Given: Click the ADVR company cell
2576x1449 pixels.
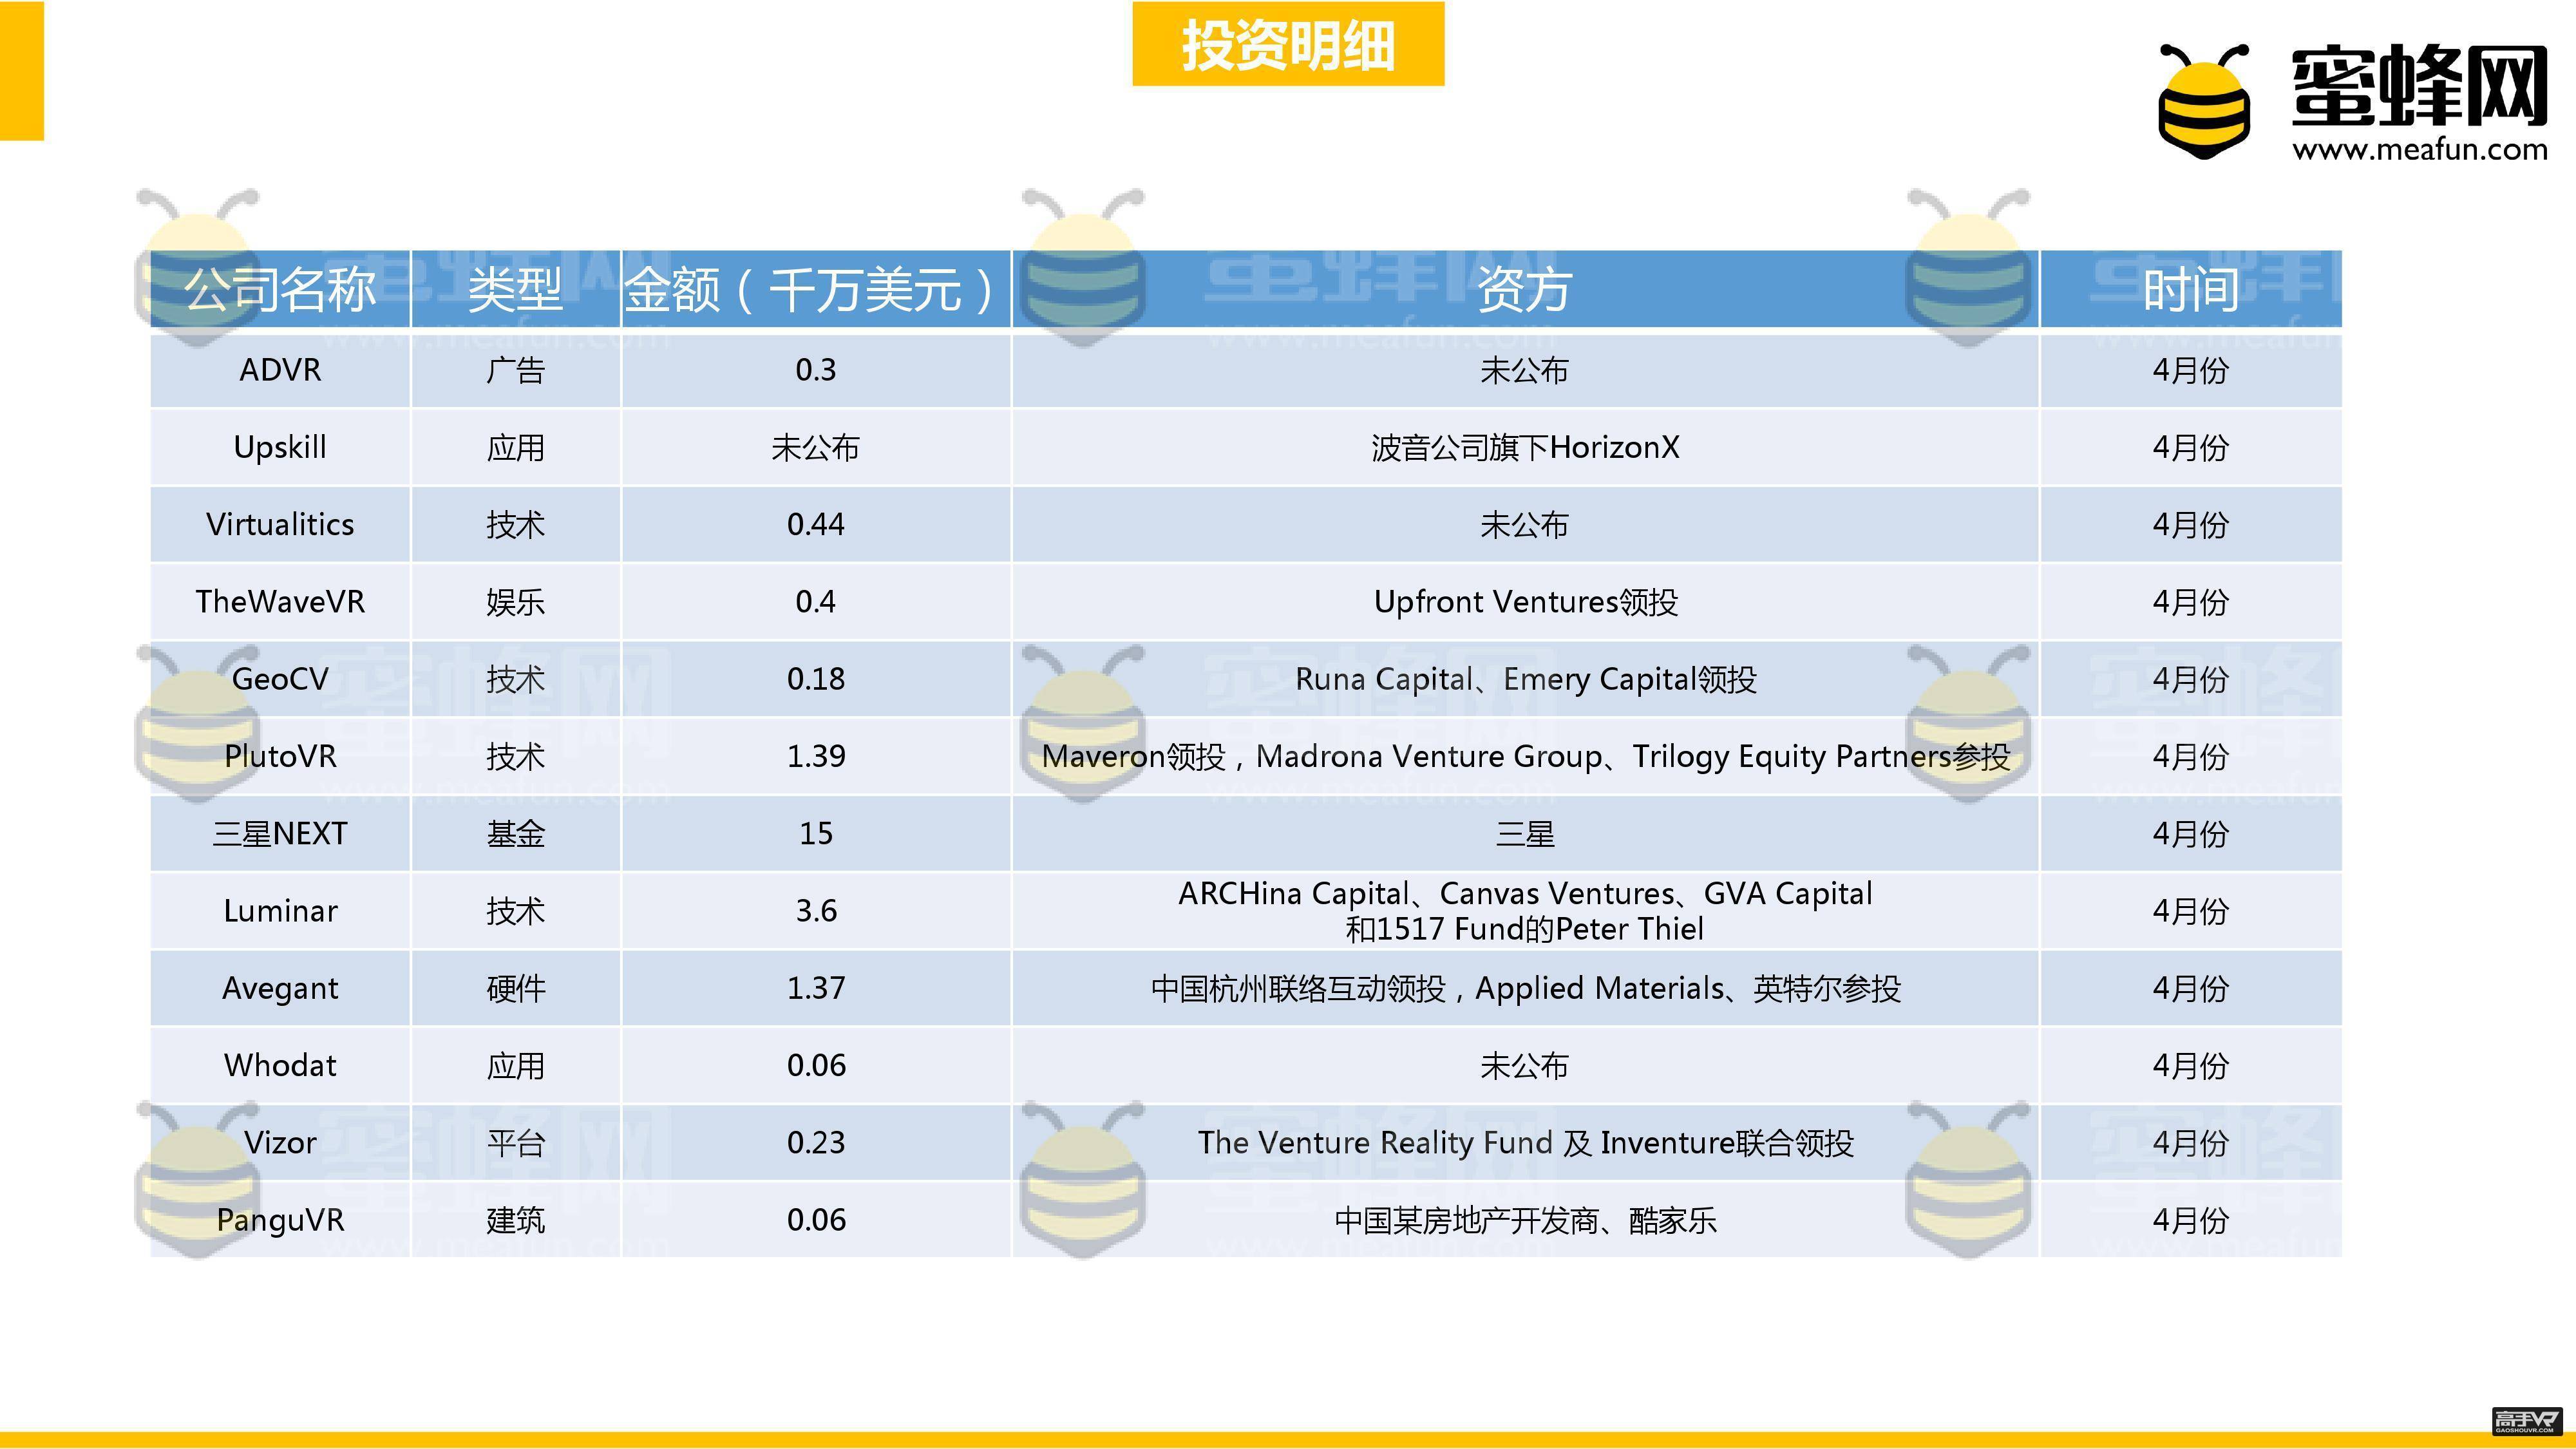Looking at the screenshot, I should (x=280, y=370).
